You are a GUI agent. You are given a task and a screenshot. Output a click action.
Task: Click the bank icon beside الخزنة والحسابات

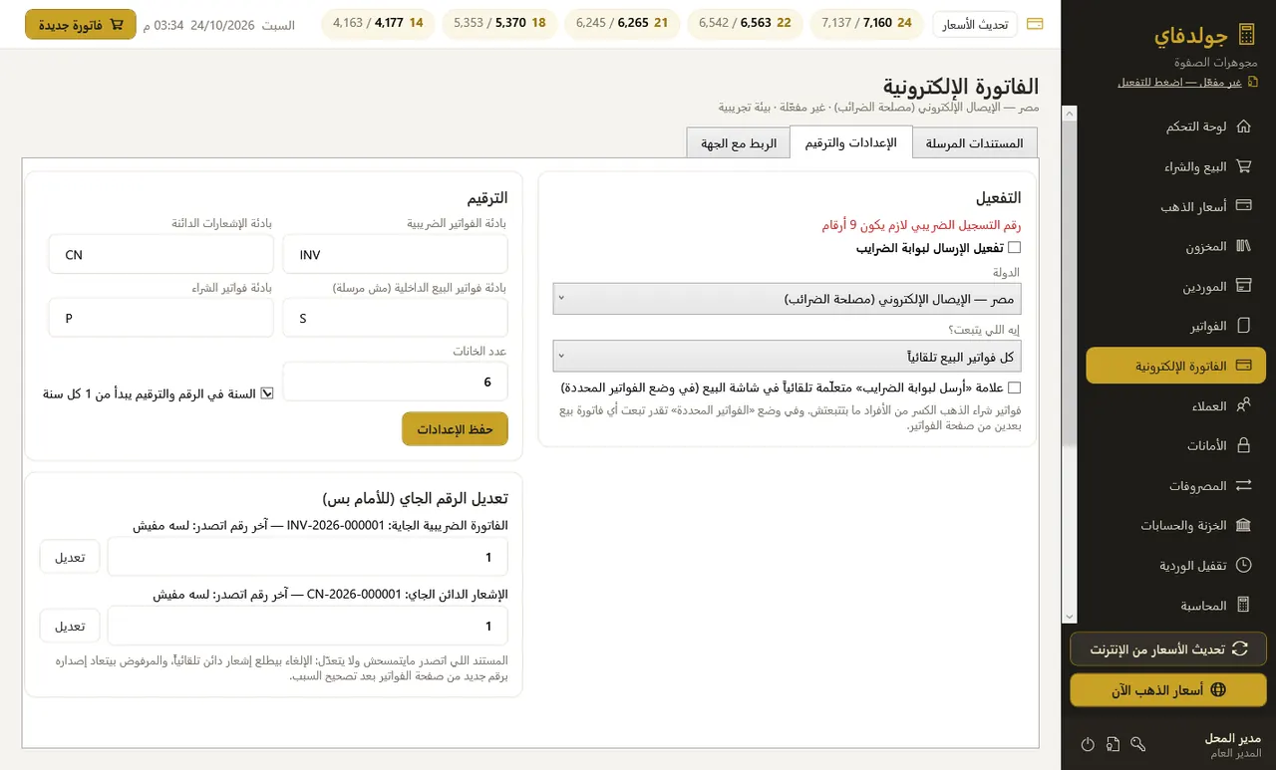point(1243,525)
